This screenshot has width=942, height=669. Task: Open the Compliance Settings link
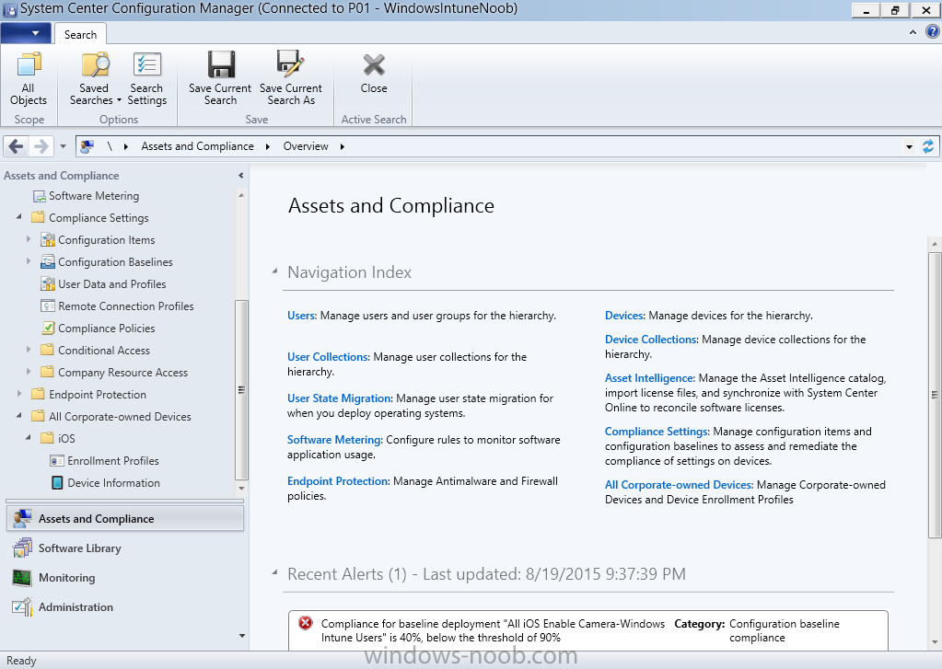[x=657, y=432]
